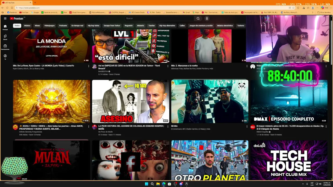Image resolution: width=333 pixels, height=187 pixels.
Task: Open options for the Tarkov video
Action: pyautogui.click(x=168, y=66)
